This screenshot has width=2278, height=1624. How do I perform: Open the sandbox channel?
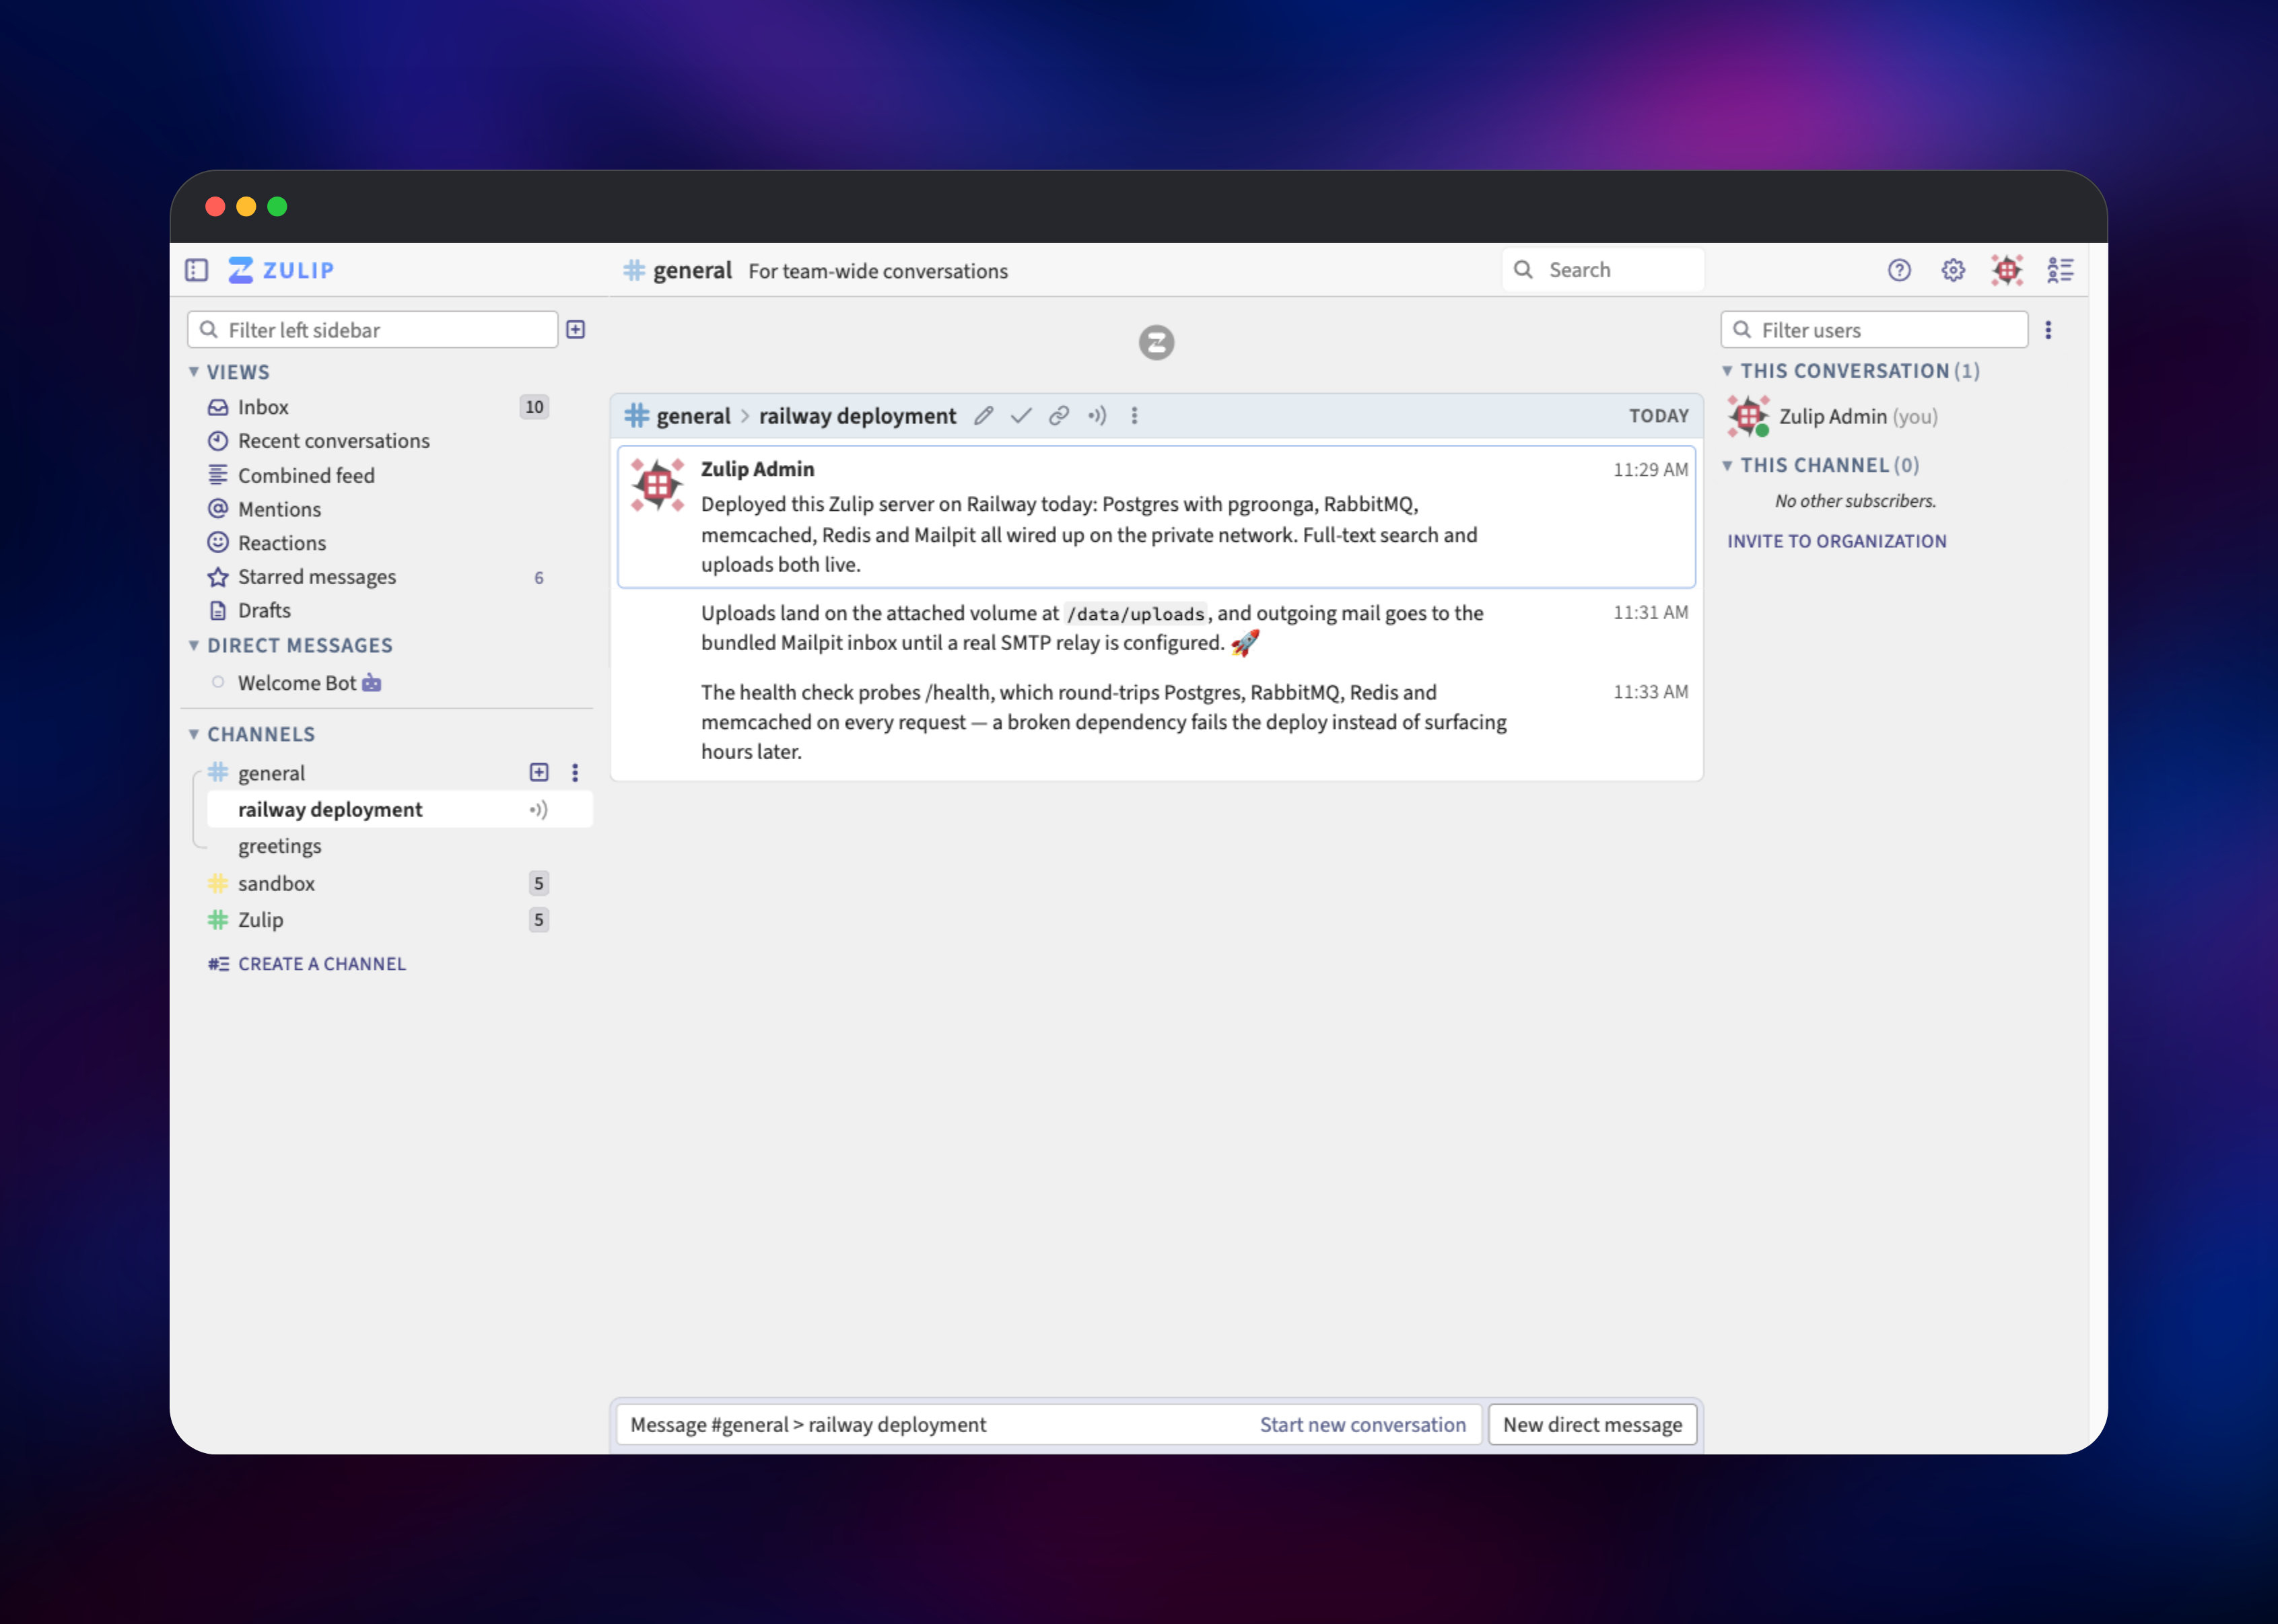(x=276, y=883)
